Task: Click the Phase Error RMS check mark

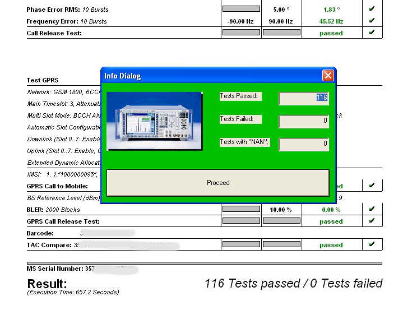Action: [371, 9]
